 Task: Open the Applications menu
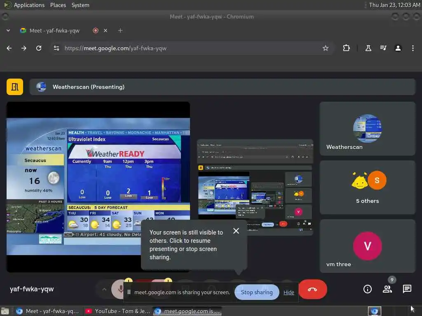[x=29, y=5]
